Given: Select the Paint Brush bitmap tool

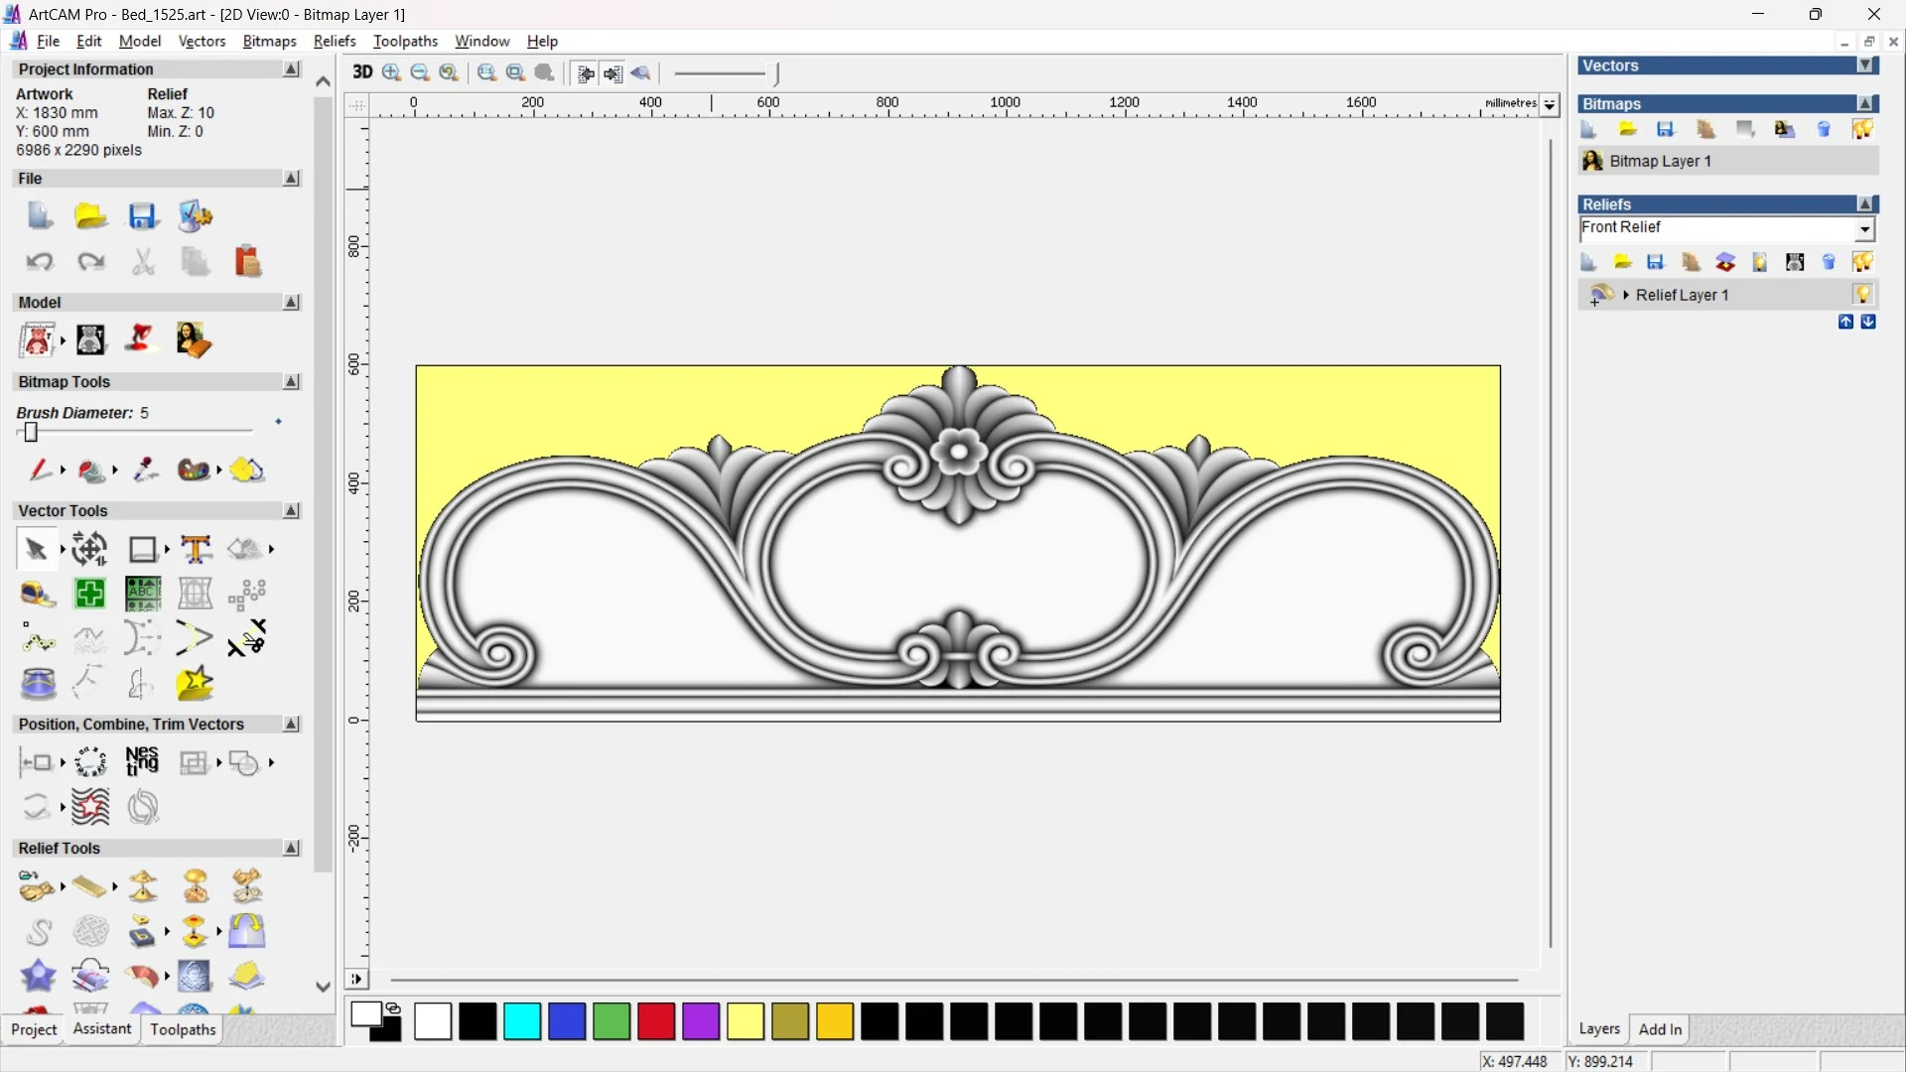Looking at the screenshot, I should click(38, 469).
